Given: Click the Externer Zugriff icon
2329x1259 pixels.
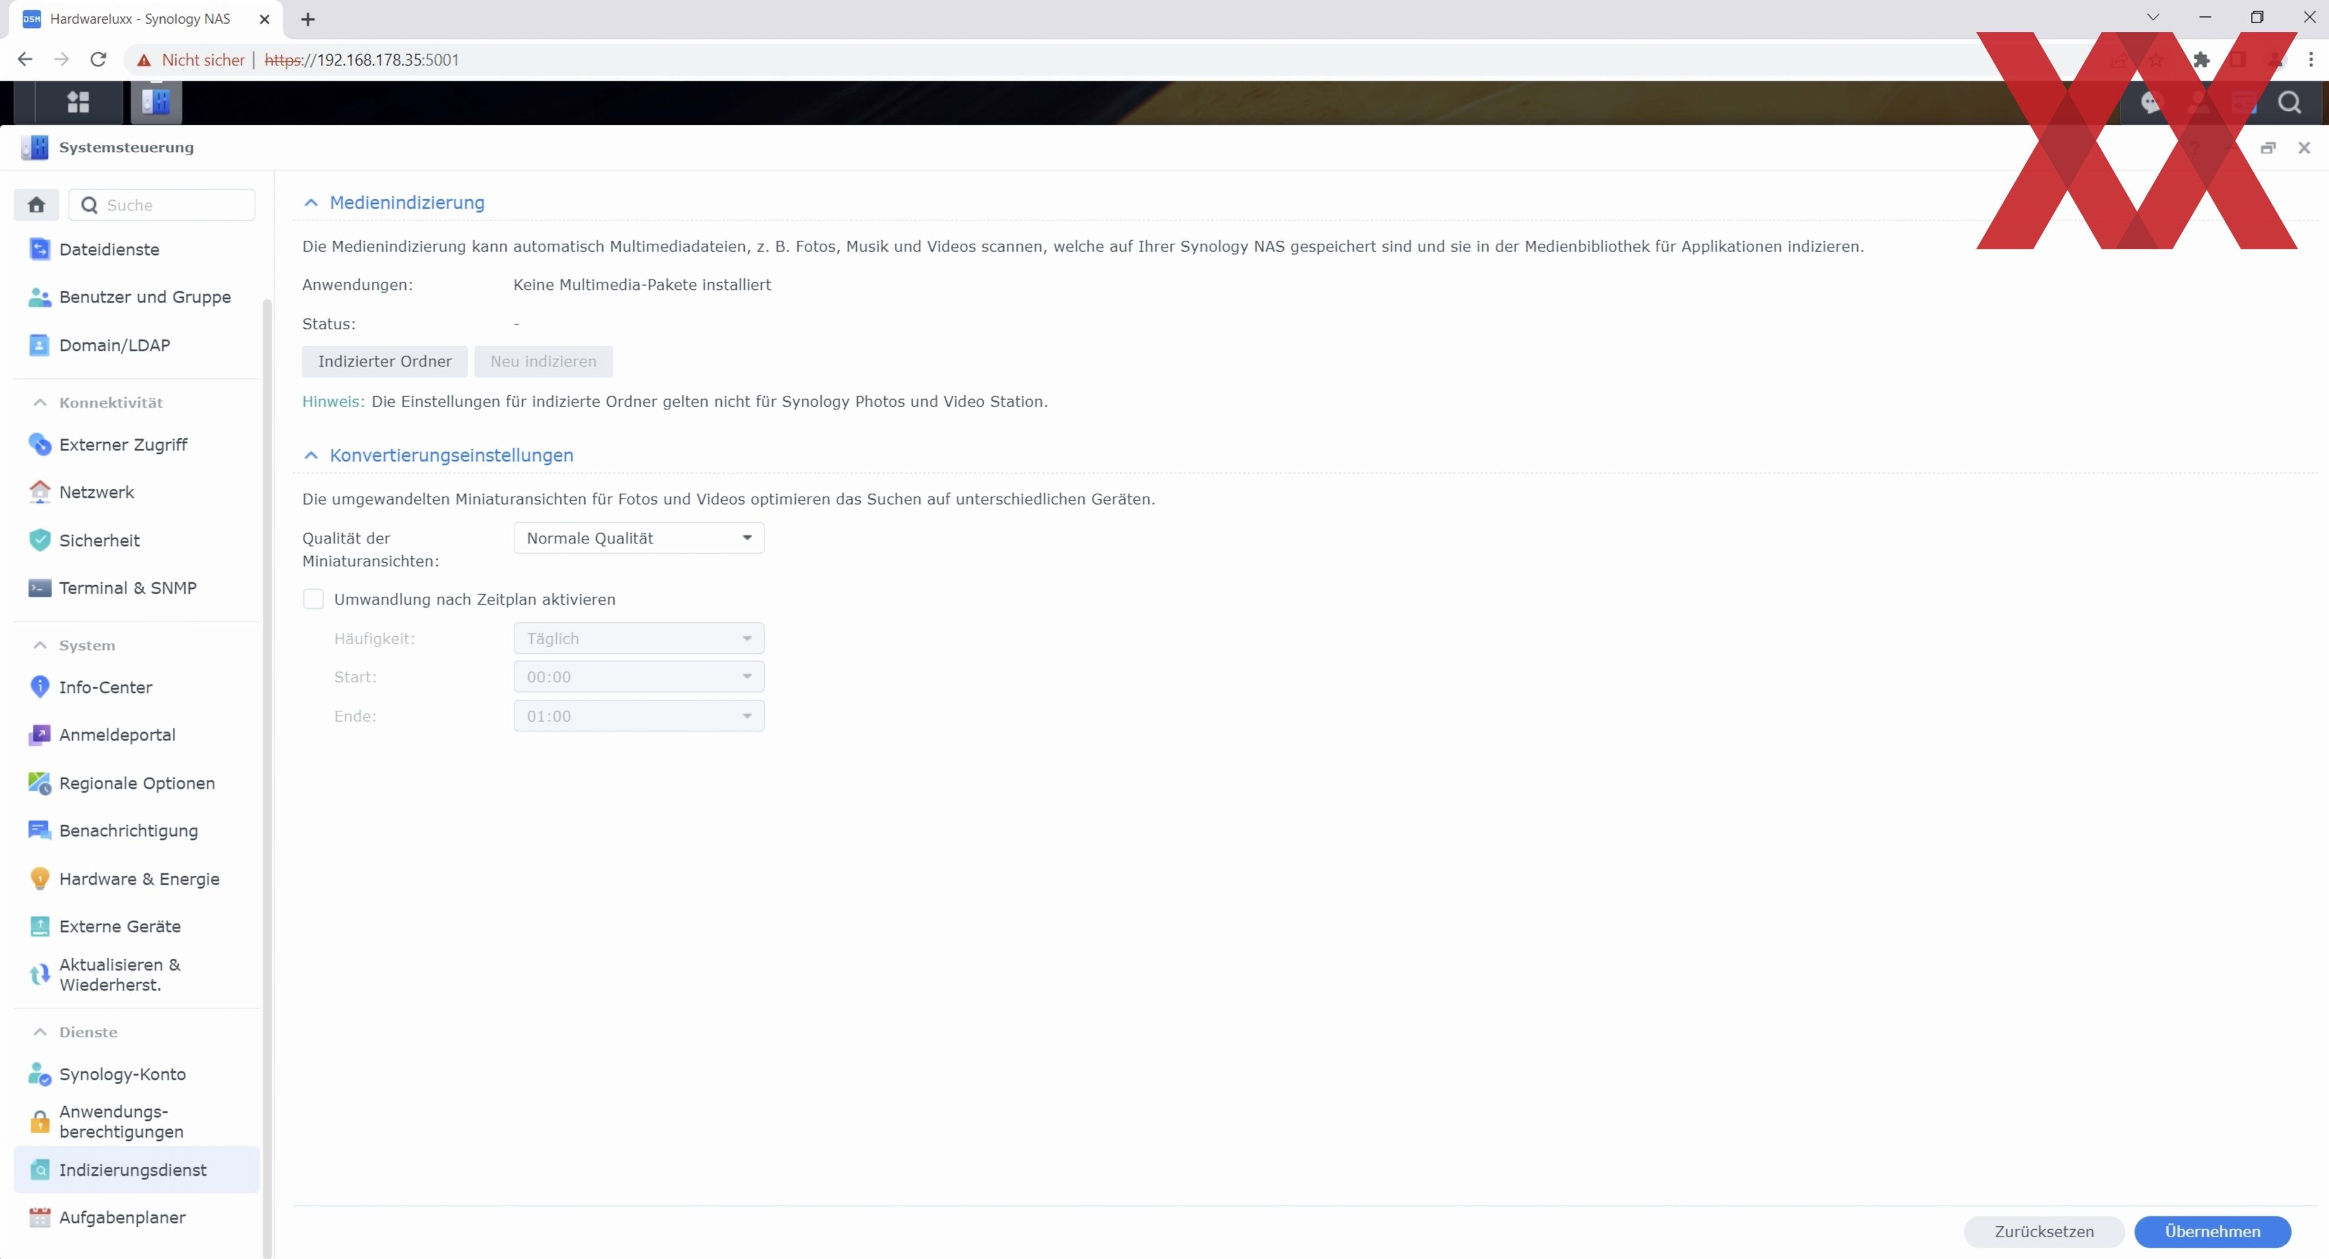Looking at the screenshot, I should coord(40,445).
